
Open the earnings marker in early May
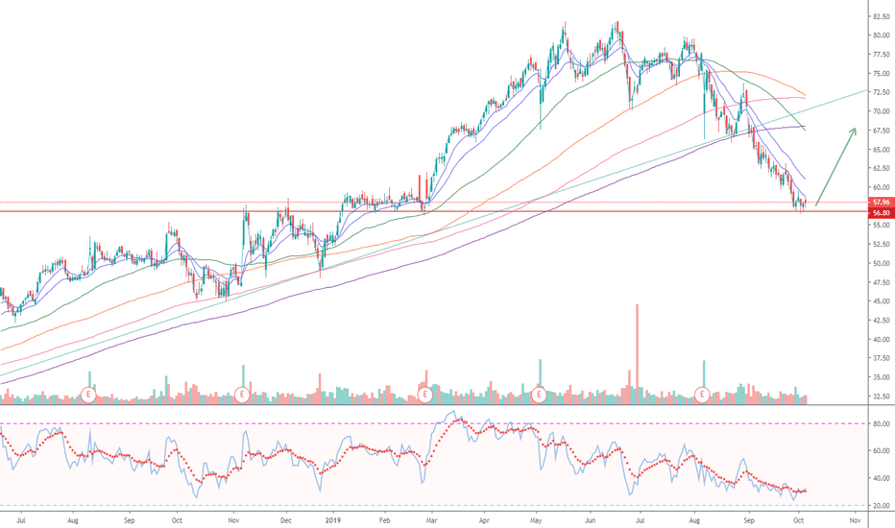(539, 395)
